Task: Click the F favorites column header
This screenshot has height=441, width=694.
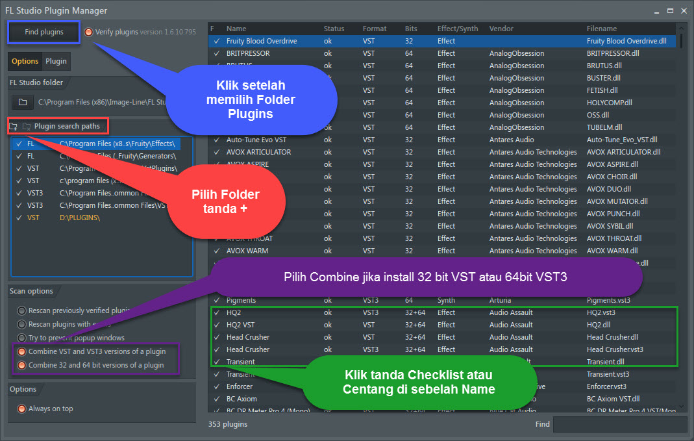Action: coord(212,29)
